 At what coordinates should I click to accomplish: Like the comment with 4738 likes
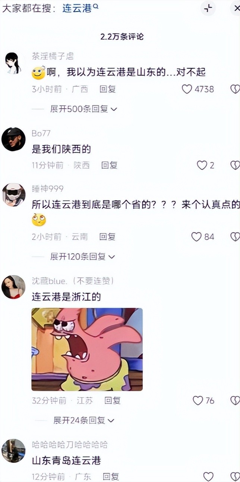pyautogui.click(x=187, y=89)
